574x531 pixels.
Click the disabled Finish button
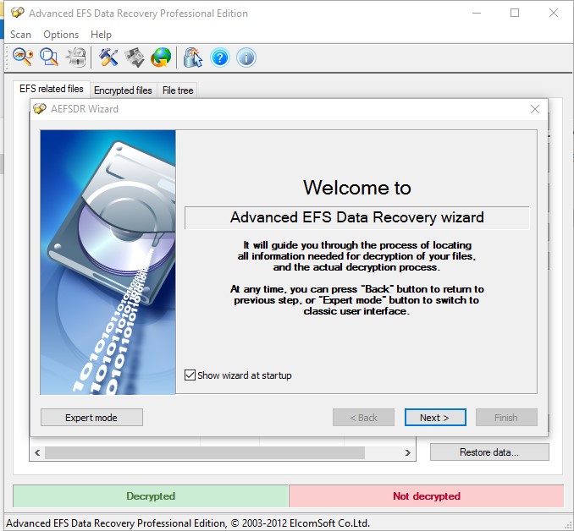pos(506,417)
